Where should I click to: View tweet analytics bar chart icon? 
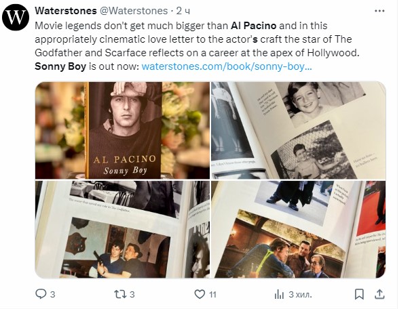pyautogui.click(x=279, y=295)
